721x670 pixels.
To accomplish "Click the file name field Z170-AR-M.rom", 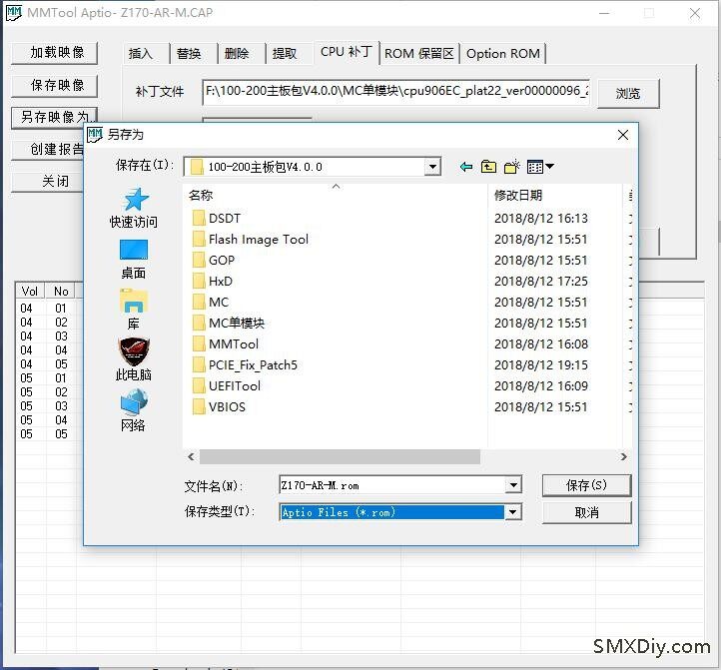I will tap(392, 484).
